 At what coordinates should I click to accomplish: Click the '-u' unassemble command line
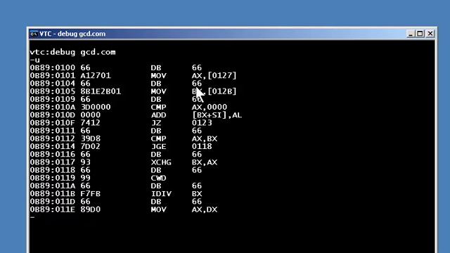pyautogui.click(x=34, y=60)
